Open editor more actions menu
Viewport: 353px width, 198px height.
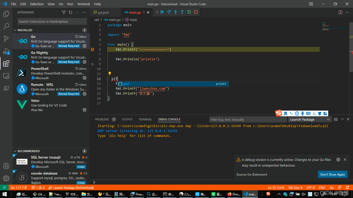[347, 12]
